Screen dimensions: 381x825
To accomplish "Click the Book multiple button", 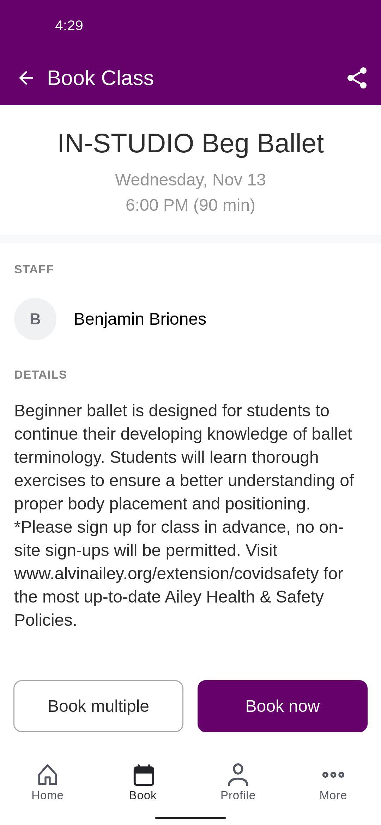I will [98, 706].
